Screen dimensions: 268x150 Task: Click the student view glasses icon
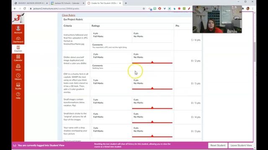point(15,145)
